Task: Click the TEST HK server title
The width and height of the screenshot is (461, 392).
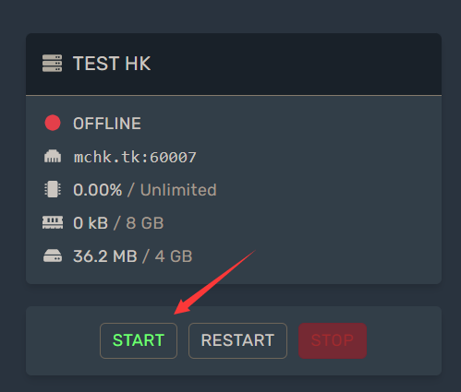Action: 112,64
